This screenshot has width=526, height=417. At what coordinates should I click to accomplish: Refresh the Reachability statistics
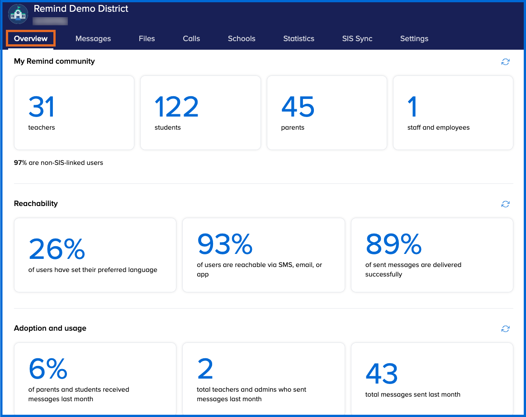505,204
